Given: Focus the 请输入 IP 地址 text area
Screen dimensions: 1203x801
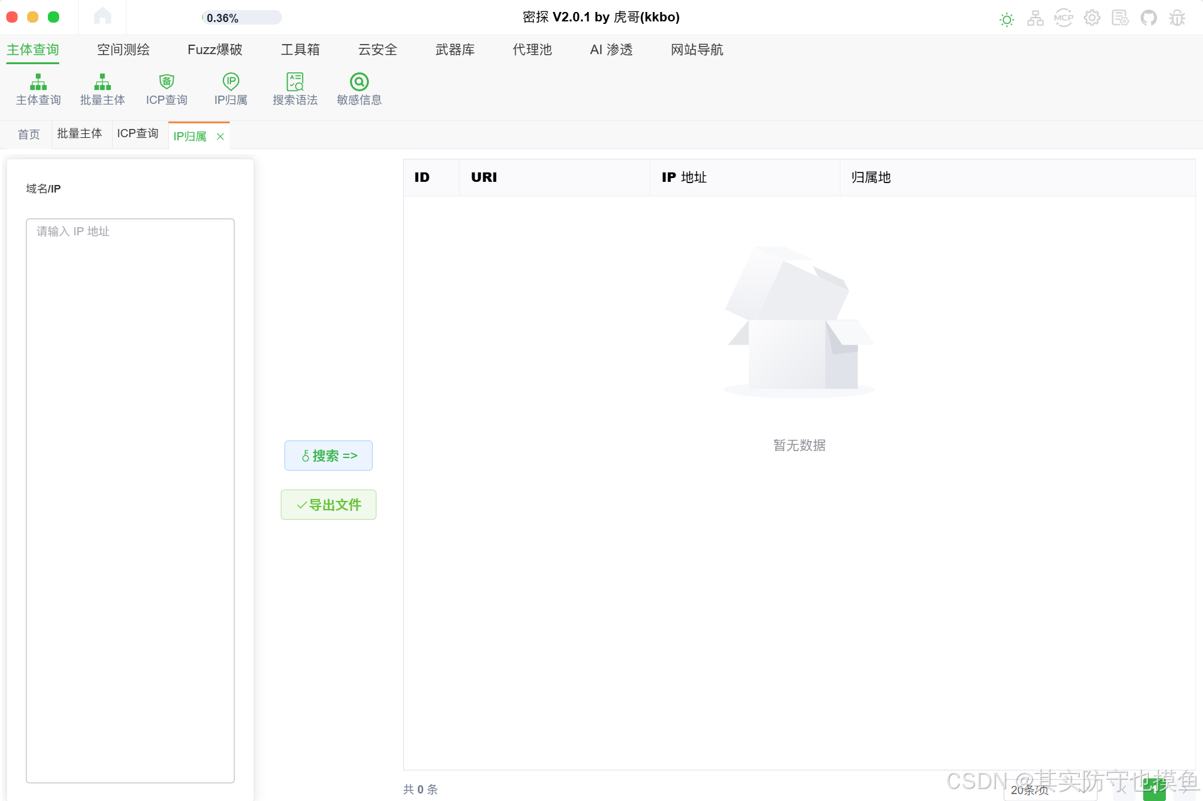Looking at the screenshot, I should [130, 500].
